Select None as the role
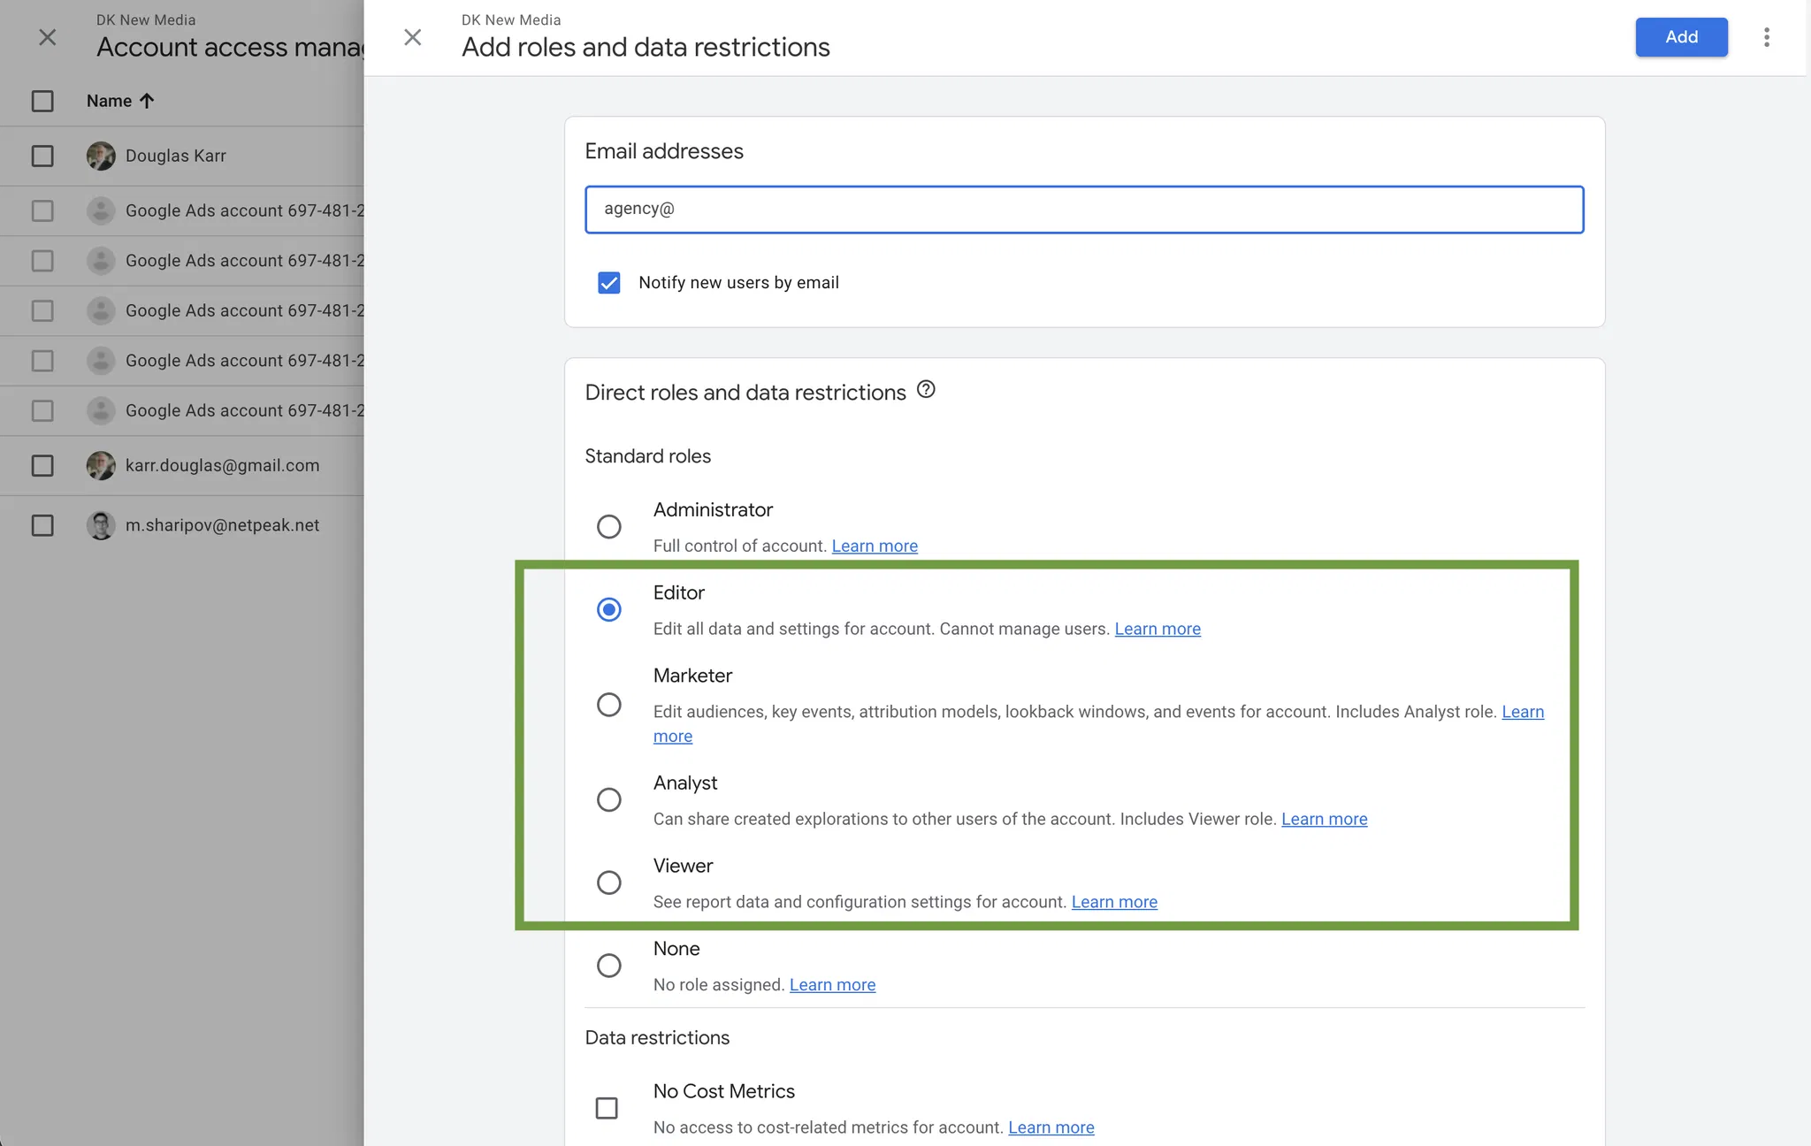The height and width of the screenshot is (1146, 1811). coord(608,965)
